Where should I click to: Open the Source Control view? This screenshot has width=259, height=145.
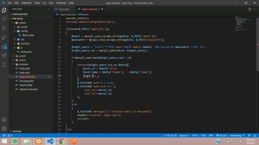point(4,28)
